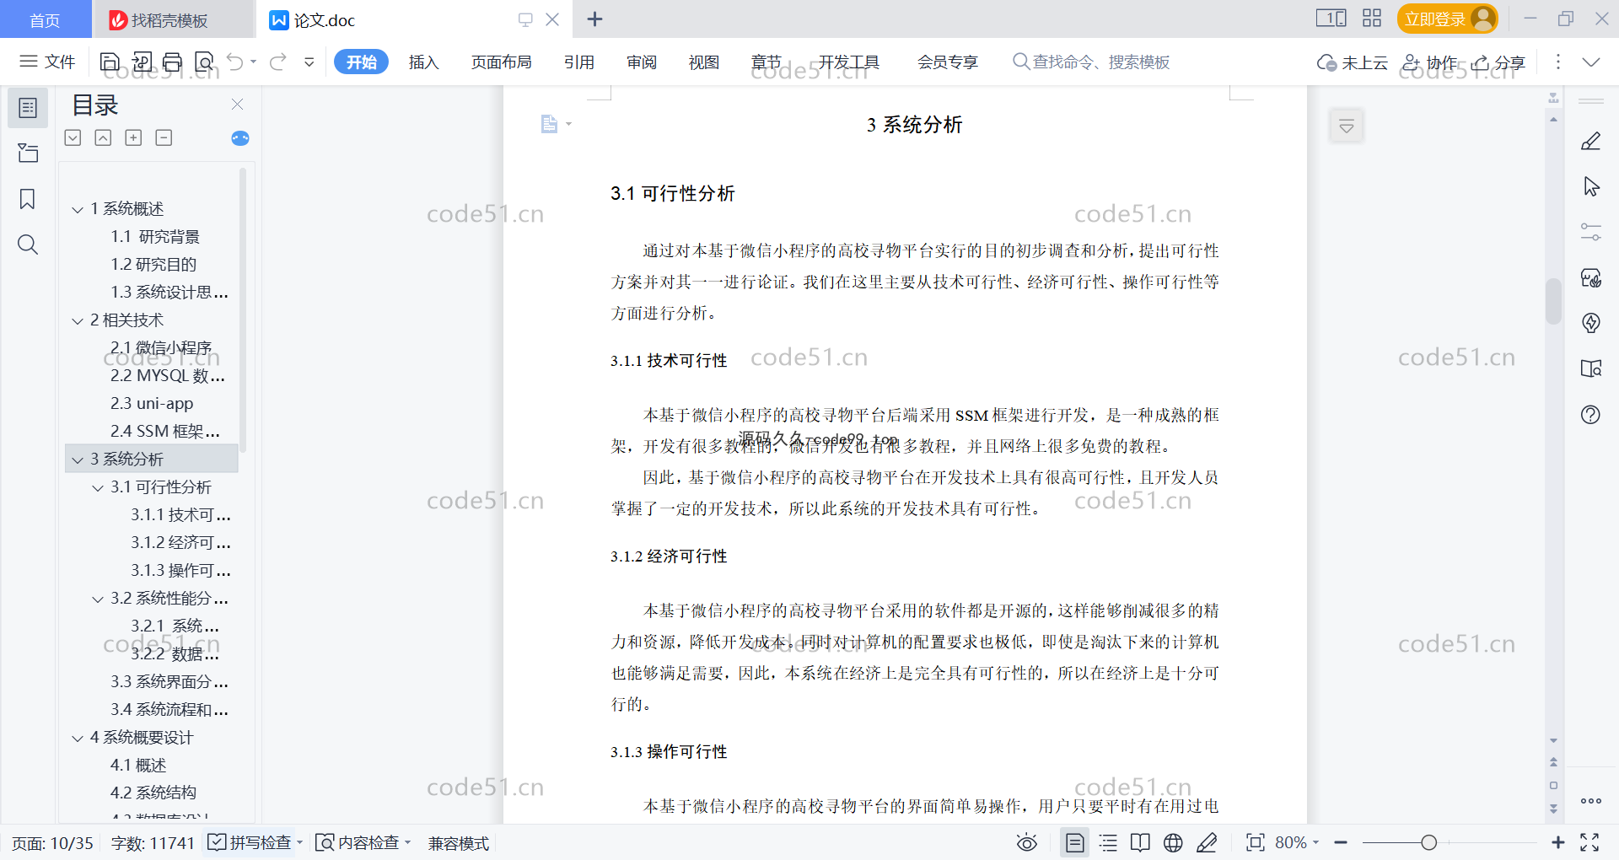Collapse the 4 系统概要设计 node

point(78,738)
